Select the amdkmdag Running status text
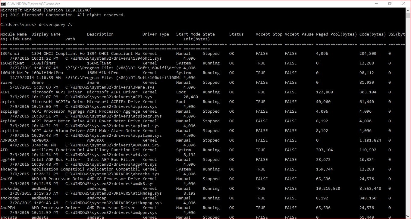The width and height of the screenshot is (411, 219). pos(211,188)
